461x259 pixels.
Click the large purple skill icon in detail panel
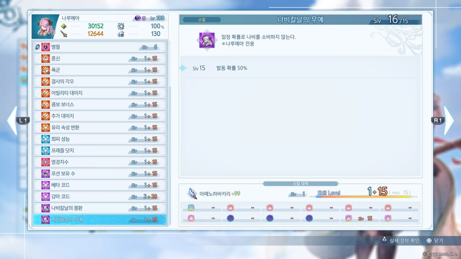207,40
